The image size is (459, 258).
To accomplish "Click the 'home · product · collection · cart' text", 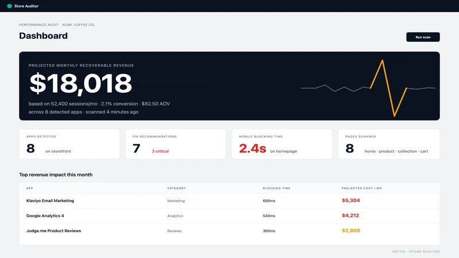I will (396, 151).
